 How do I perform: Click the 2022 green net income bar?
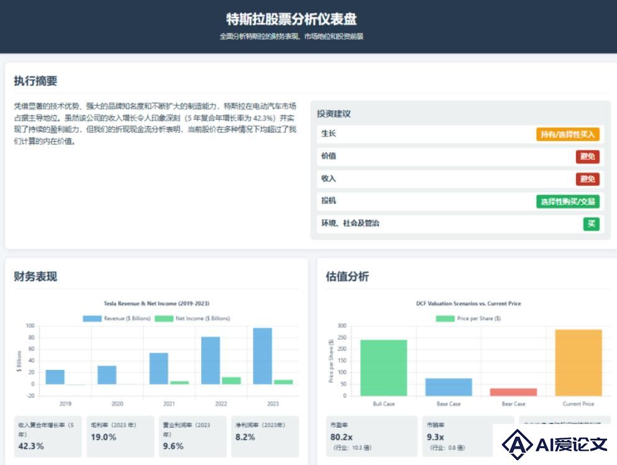pyautogui.click(x=231, y=380)
